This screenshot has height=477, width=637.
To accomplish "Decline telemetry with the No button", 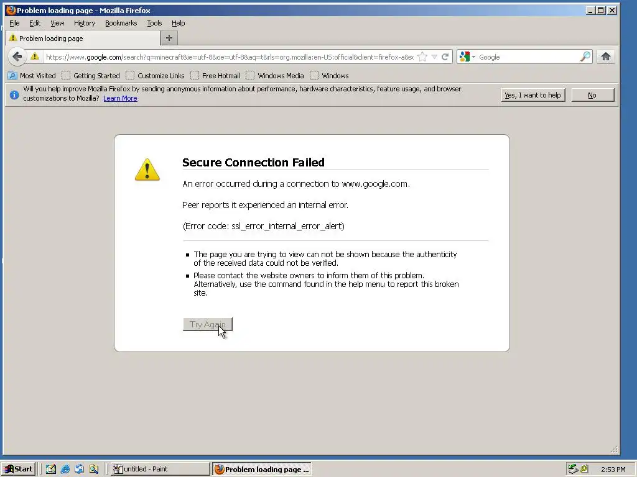I will tap(592, 95).
